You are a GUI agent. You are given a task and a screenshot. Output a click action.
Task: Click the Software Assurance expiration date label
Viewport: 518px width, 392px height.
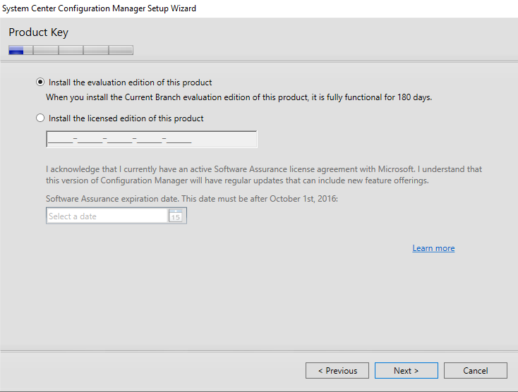point(192,199)
